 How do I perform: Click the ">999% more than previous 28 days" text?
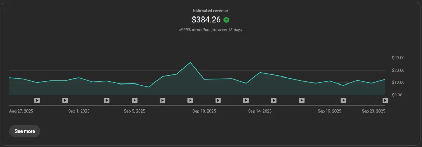[x=210, y=30]
